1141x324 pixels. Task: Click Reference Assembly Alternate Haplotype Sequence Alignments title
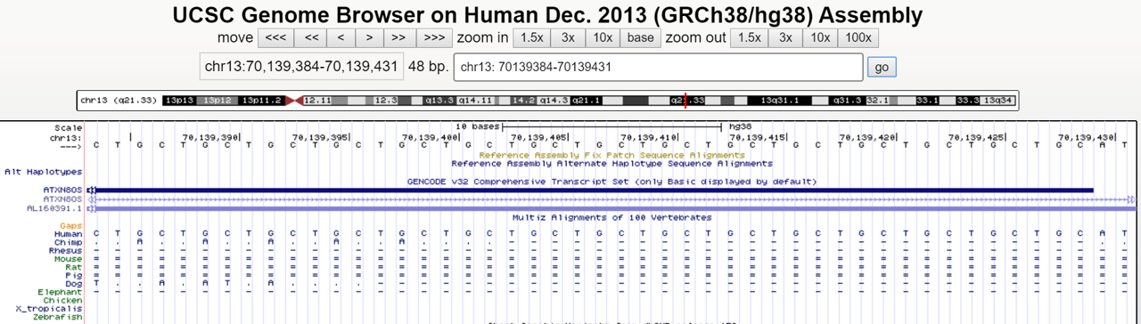click(612, 164)
